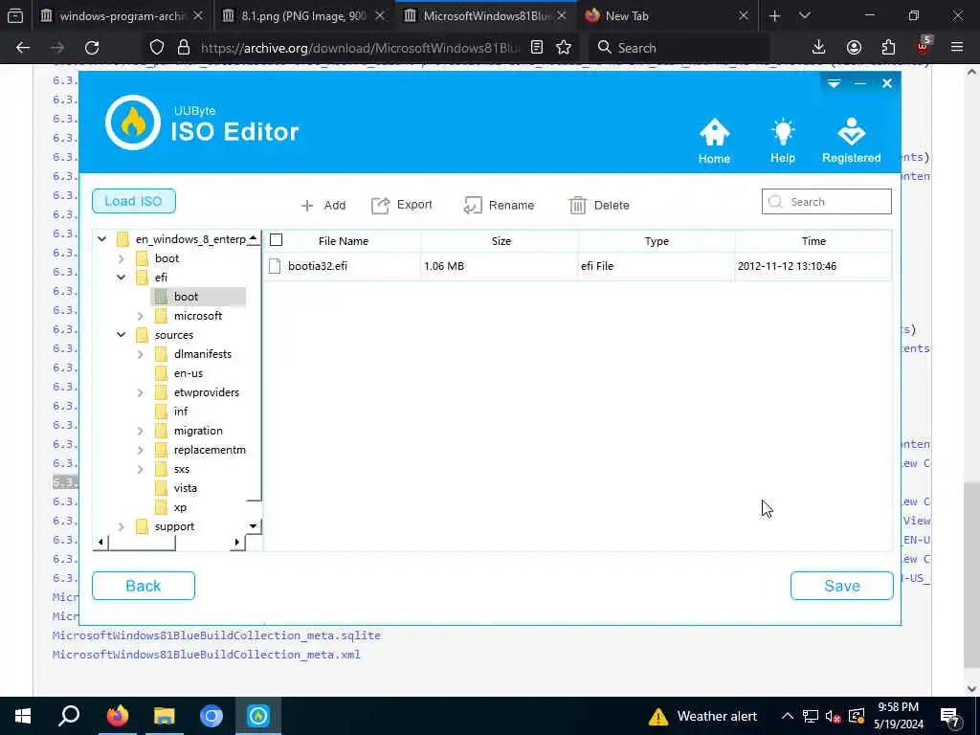Click the en-us folder icon
The width and height of the screenshot is (980, 735).
pos(161,373)
